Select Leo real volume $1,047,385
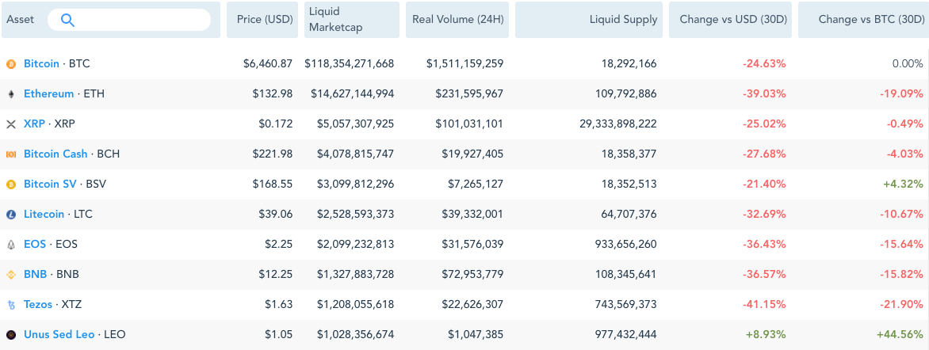This screenshot has height=350, width=929. pos(476,335)
